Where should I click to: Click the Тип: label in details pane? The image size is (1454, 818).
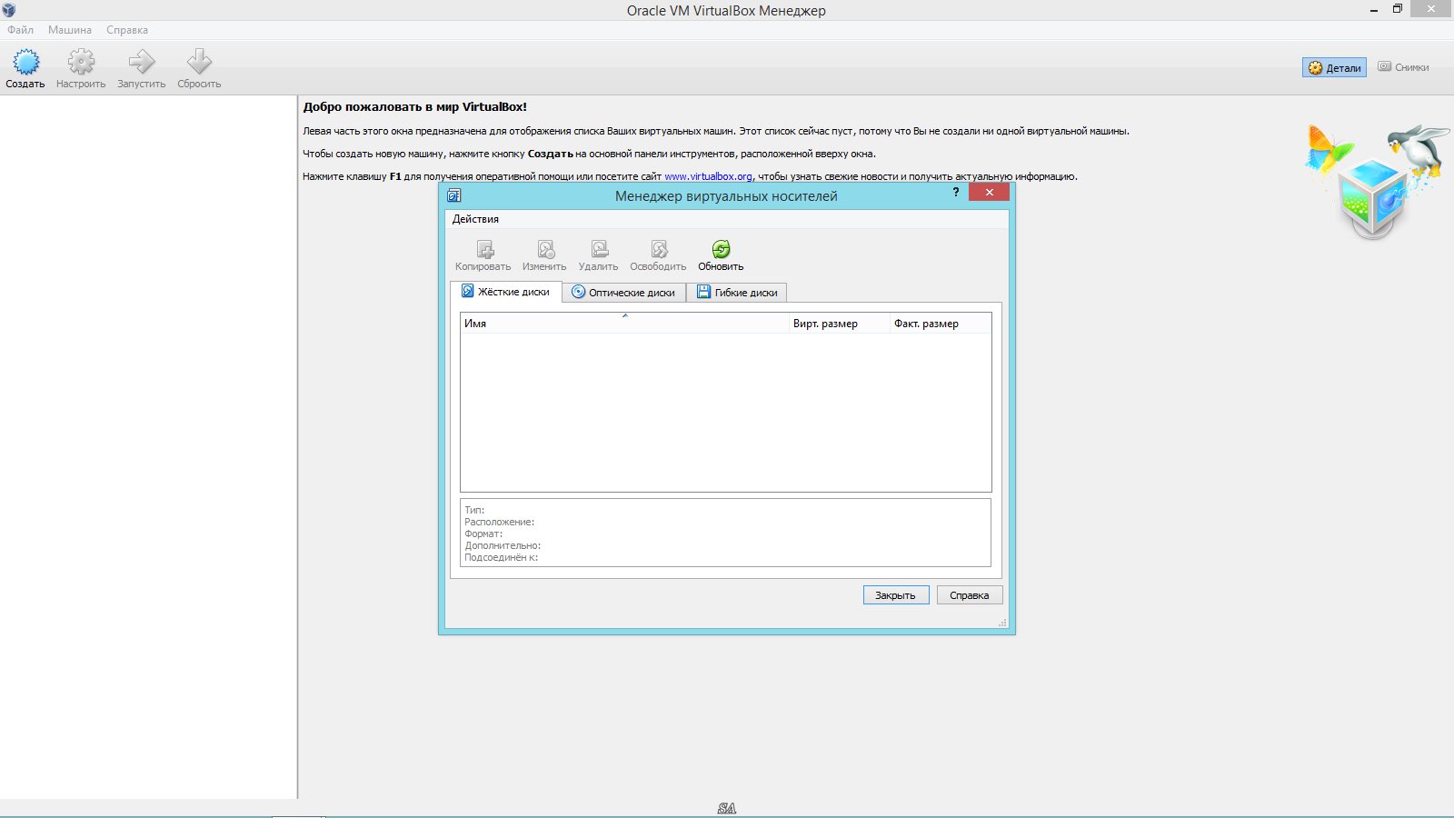click(474, 510)
